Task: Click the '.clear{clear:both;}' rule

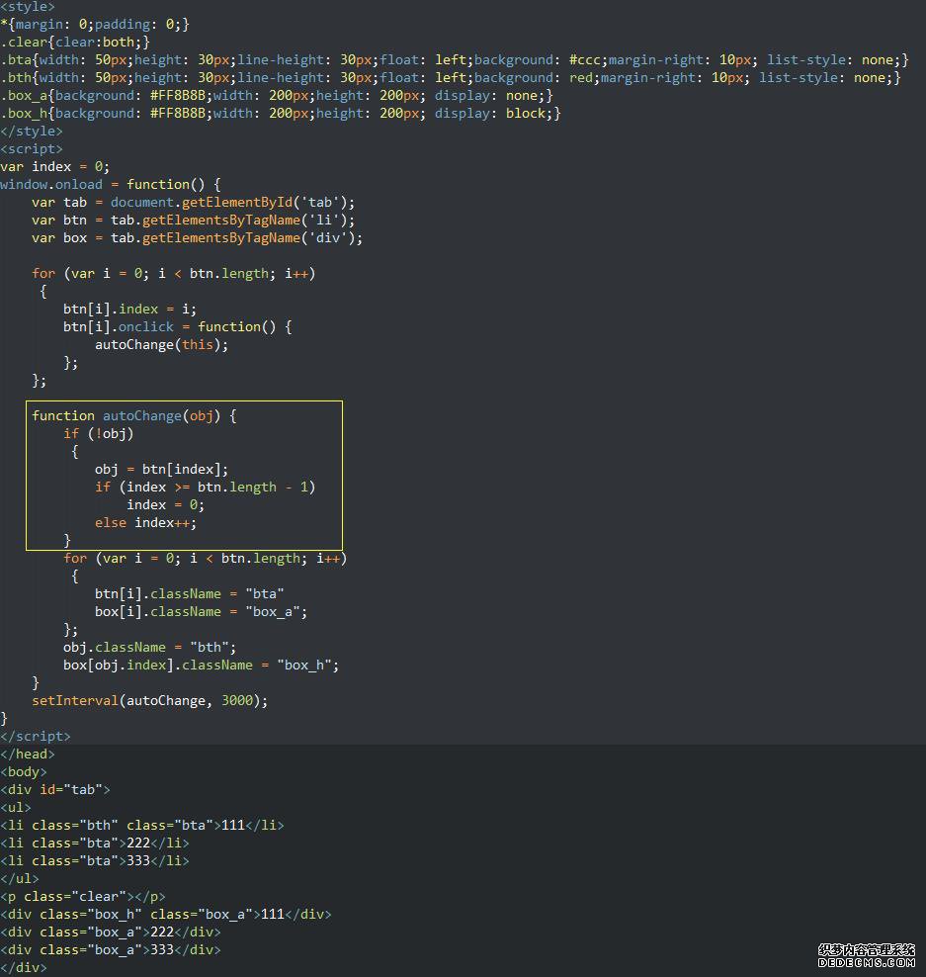Action: click(75, 42)
